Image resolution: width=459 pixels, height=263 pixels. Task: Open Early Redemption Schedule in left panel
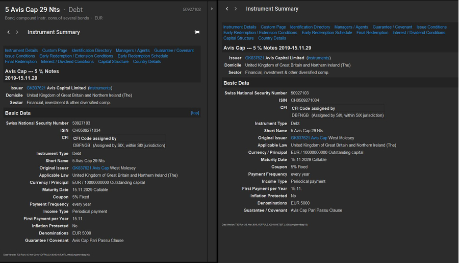[143, 56]
